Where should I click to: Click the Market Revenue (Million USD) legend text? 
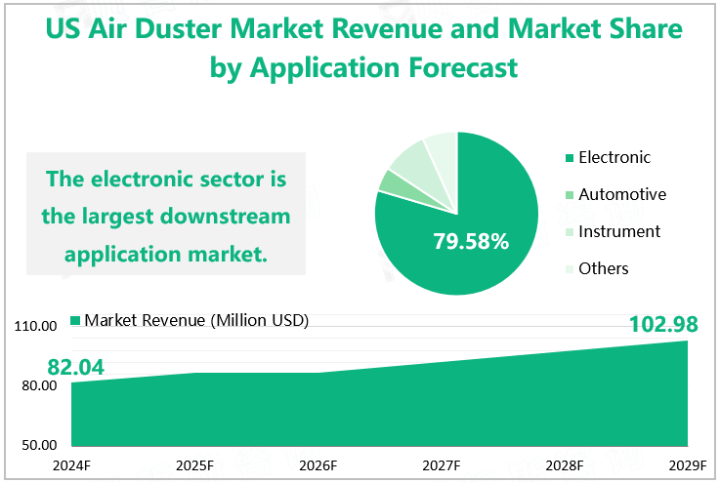196,320
